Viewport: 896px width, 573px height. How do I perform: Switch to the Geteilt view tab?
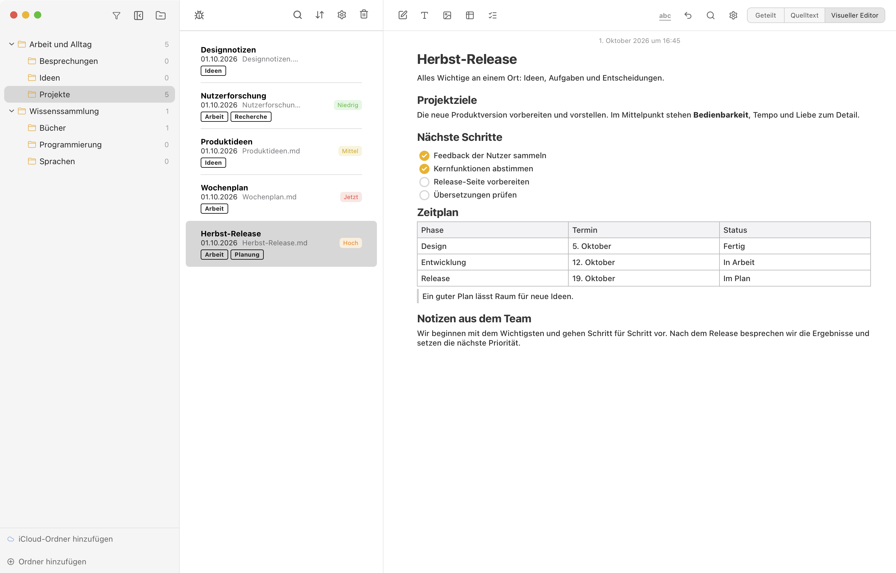pos(765,15)
